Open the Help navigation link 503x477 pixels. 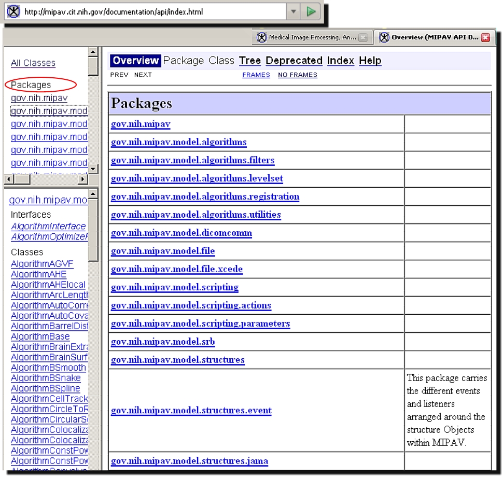tap(370, 61)
